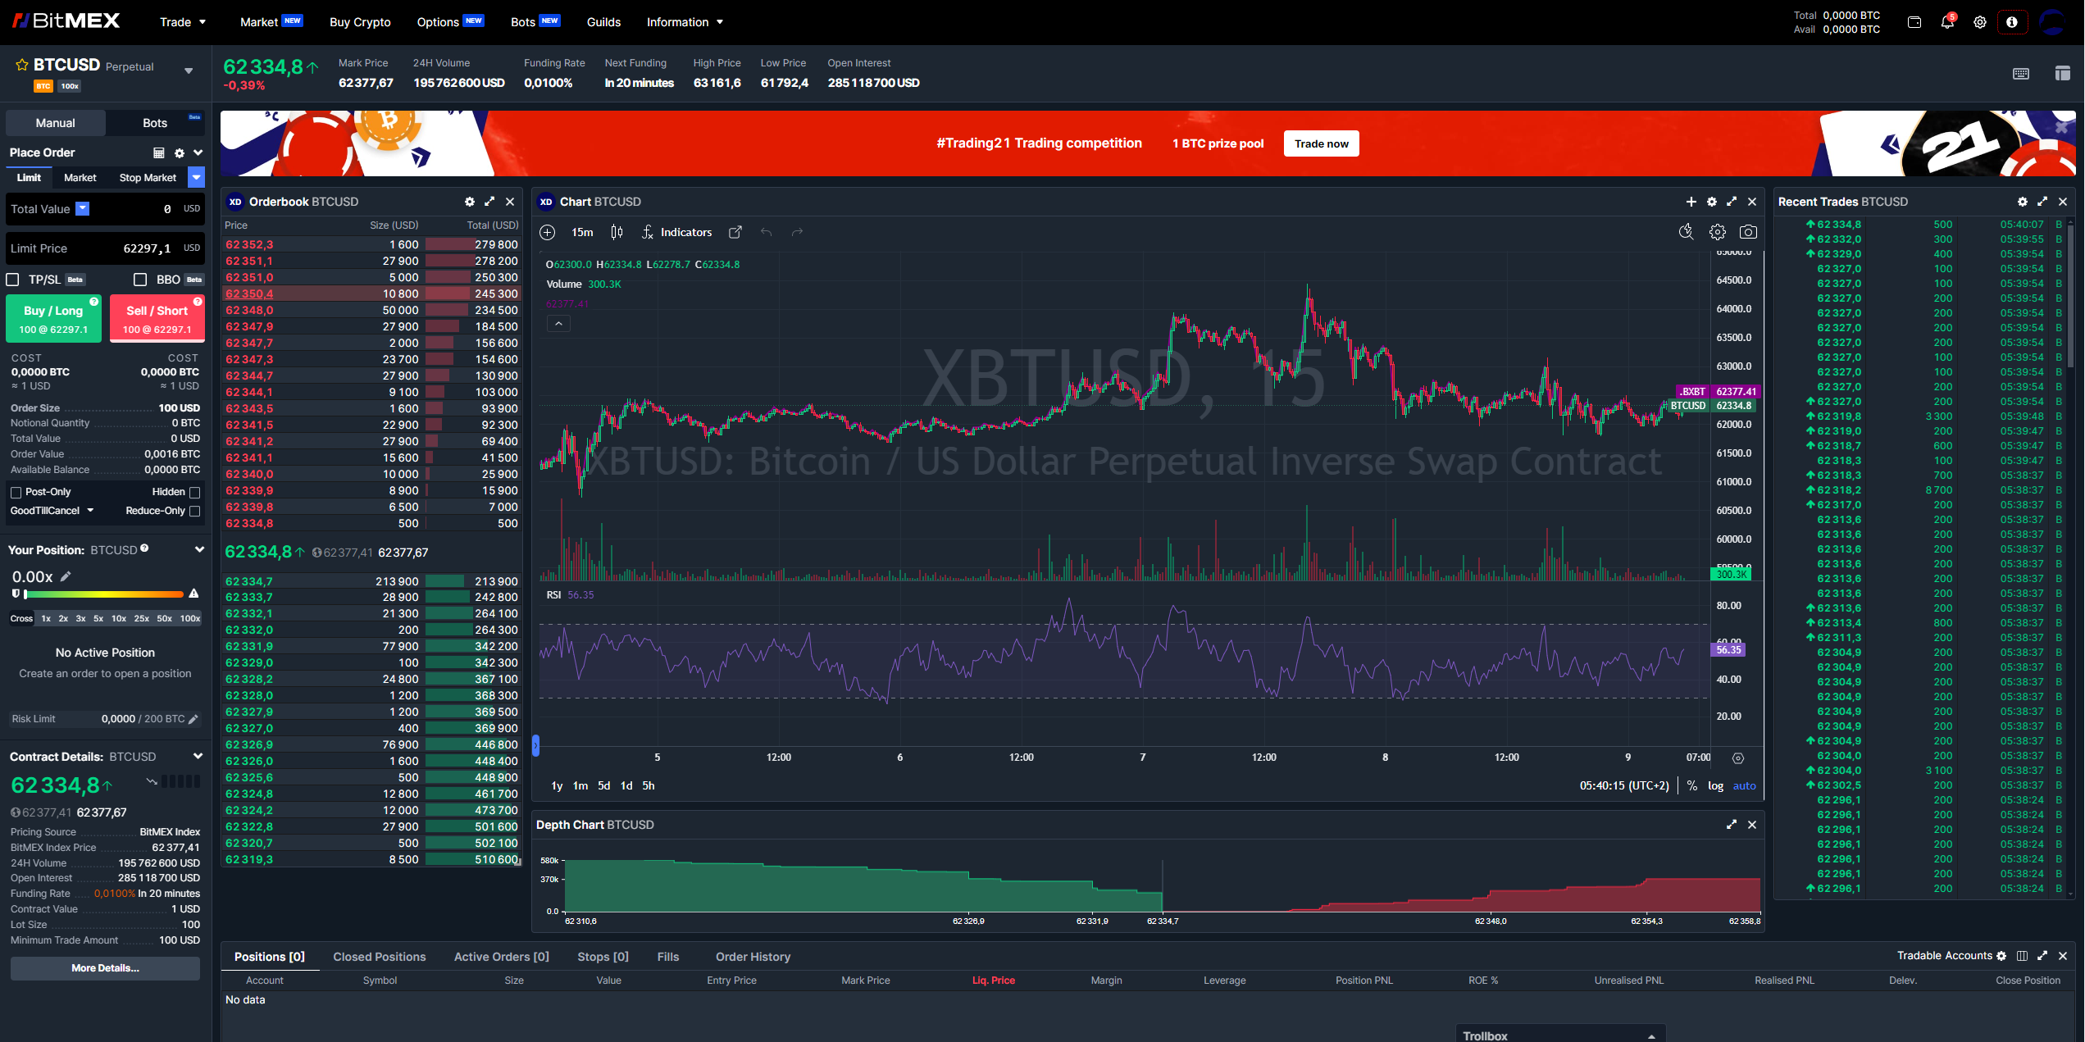Click the Sell / Short button
This screenshot has width=2085, height=1042.
coord(157,318)
